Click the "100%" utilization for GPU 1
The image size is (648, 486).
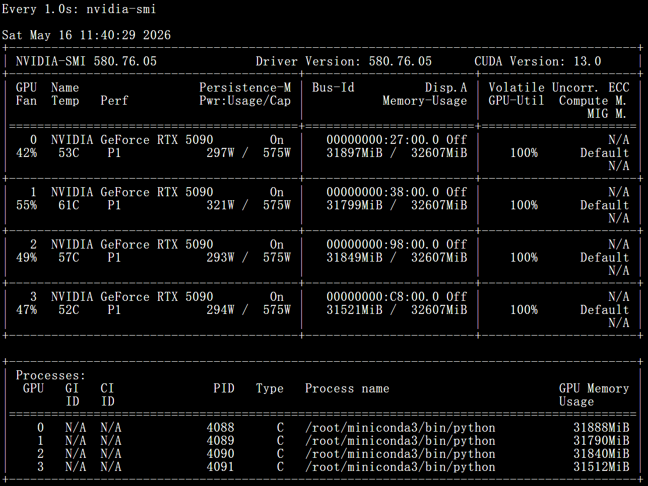point(524,205)
